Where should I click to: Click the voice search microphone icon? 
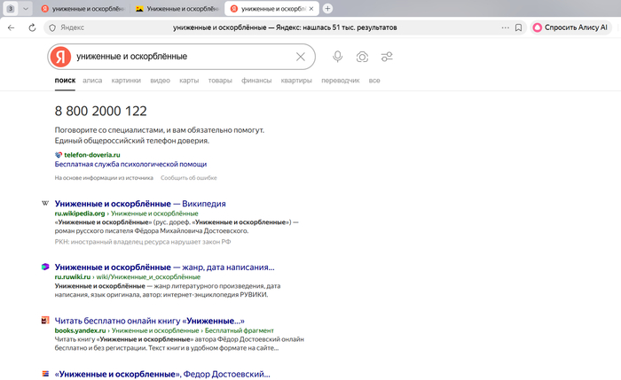point(337,57)
